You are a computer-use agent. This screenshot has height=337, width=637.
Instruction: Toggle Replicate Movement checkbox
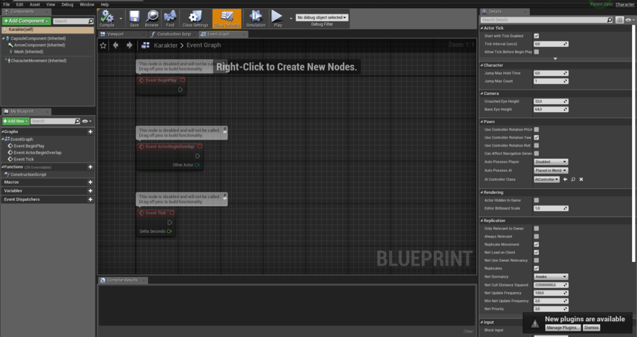pos(536,244)
